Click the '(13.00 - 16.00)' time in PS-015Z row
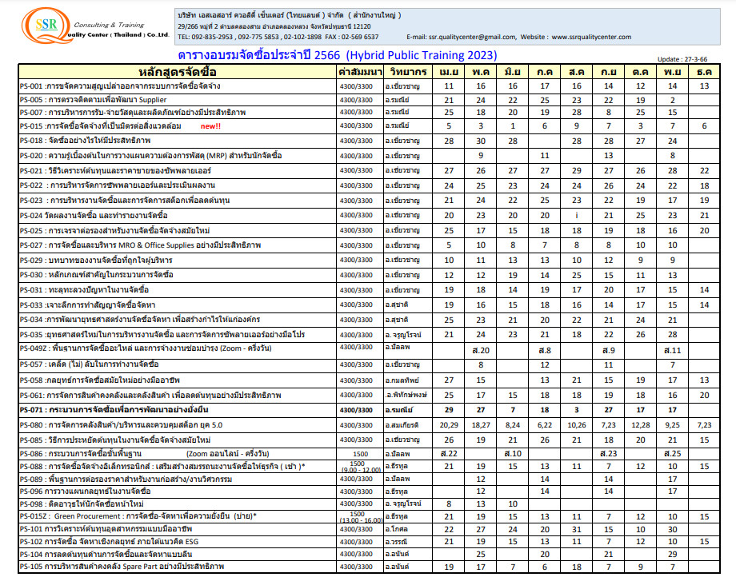The image size is (736, 585). pyautogui.click(x=362, y=520)
